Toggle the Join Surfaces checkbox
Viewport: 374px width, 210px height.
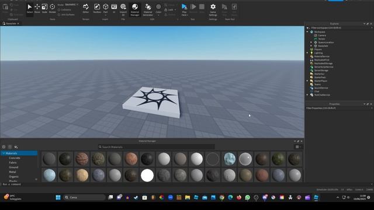click(59, 15)
